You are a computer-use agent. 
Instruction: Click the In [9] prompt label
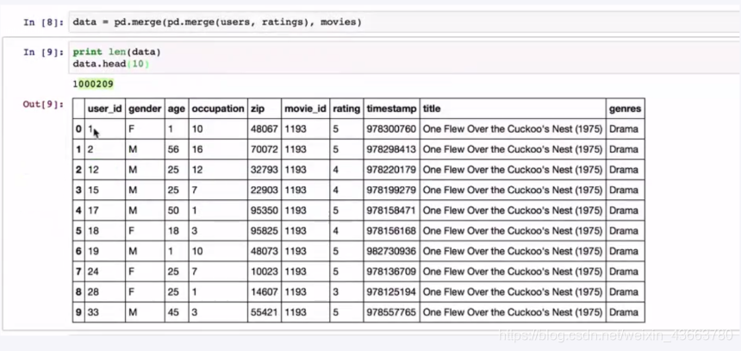(43, 52)
